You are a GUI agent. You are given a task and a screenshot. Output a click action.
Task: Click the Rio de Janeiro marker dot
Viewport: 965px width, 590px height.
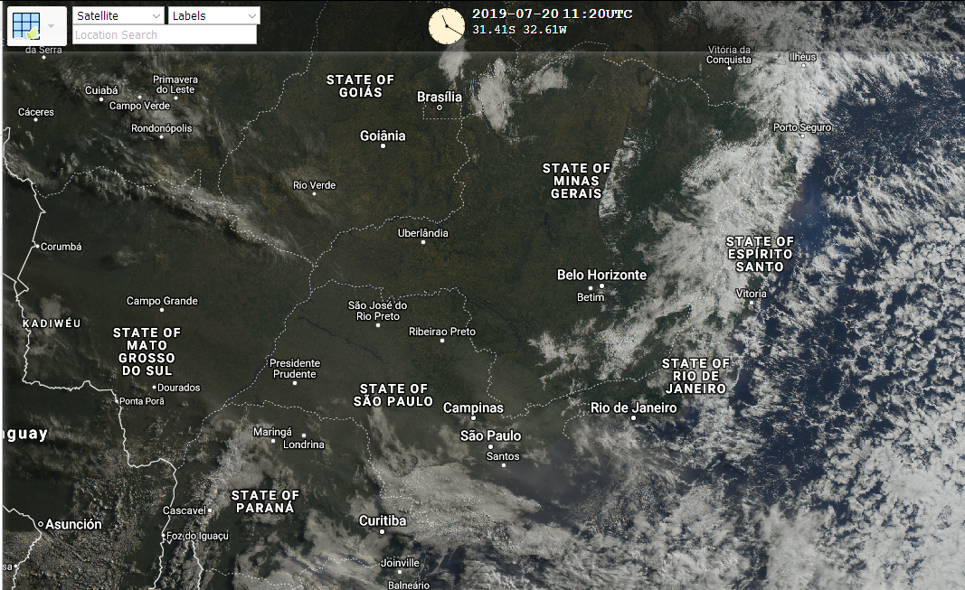pyautogui.click(x=633, y=418)
